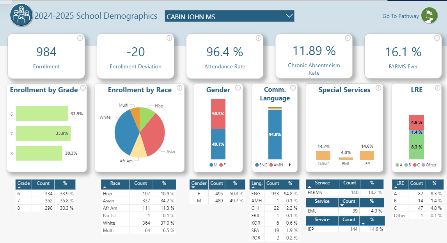Click the 11.89 % Chronic Absenteeism value

(x=314, y=51)
